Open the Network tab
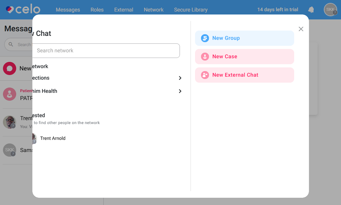 point(154,10)
